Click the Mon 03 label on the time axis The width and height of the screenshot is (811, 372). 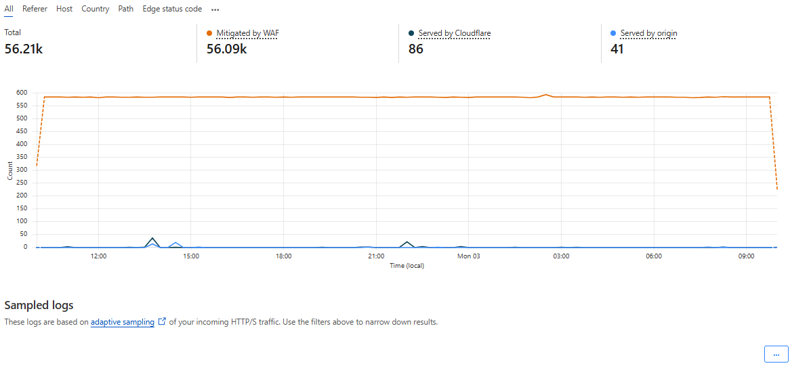[x=469, y=256]
